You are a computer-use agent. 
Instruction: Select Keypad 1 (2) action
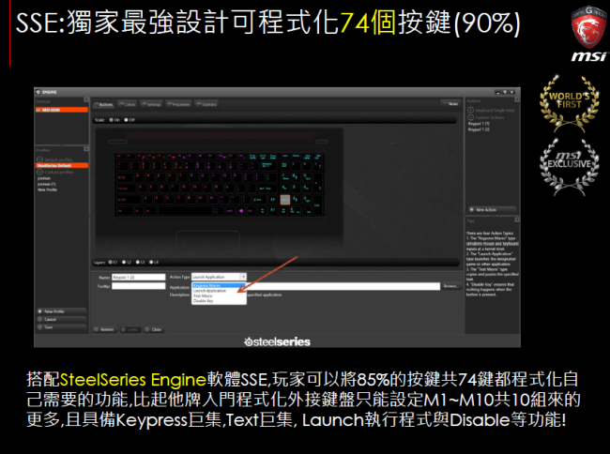coord(479,129)
